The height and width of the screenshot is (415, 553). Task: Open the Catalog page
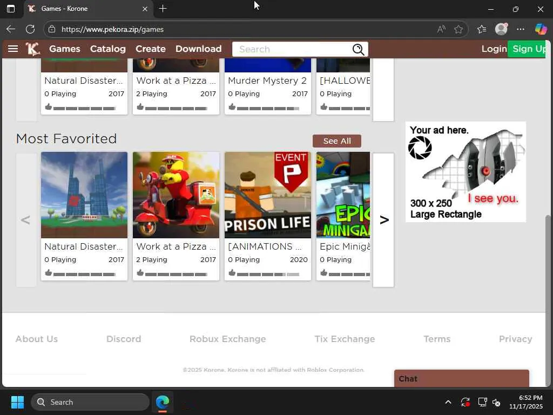(x=108, y=49)
